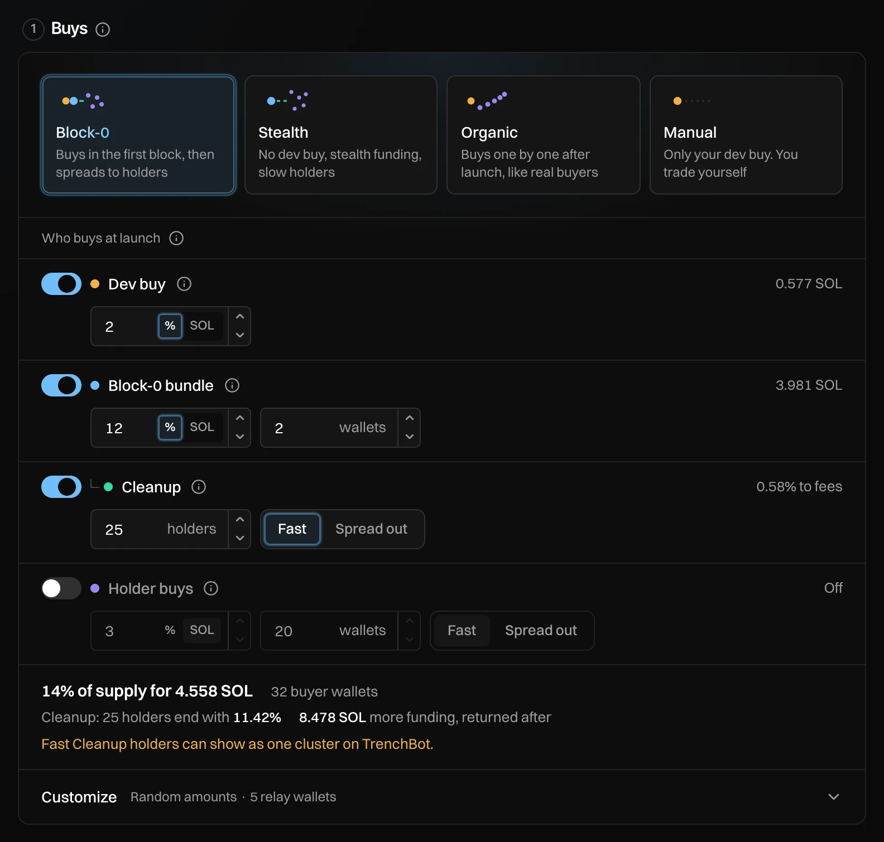This screenshot has height=842, width=884.
Task: Open the Cleanup info icon
Action: [x=199, y=487]
